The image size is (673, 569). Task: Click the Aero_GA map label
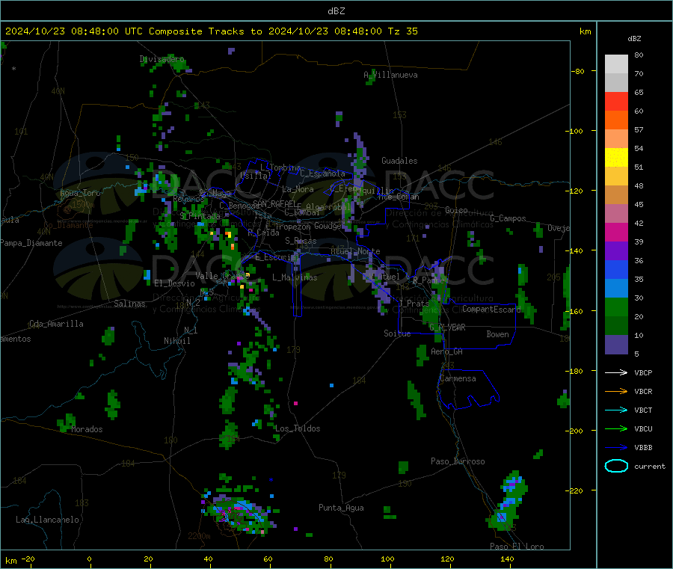coord(446,351)
